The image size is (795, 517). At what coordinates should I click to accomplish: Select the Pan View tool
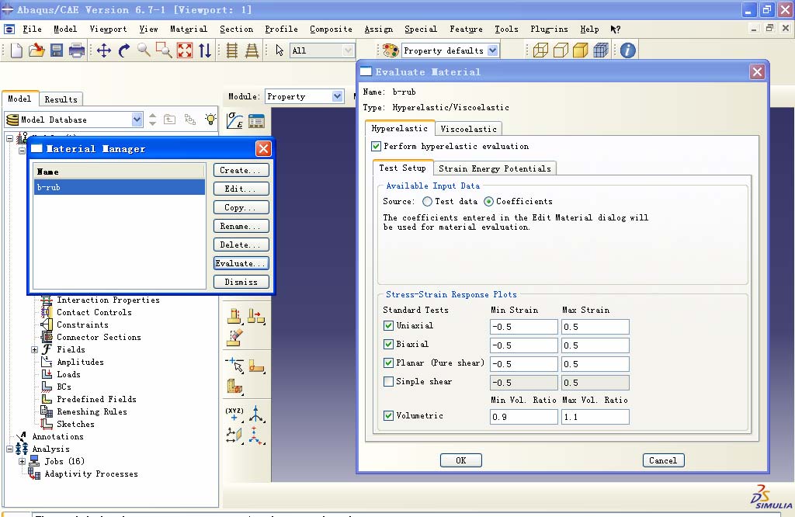pyautogui.click(x=104, y=50)
